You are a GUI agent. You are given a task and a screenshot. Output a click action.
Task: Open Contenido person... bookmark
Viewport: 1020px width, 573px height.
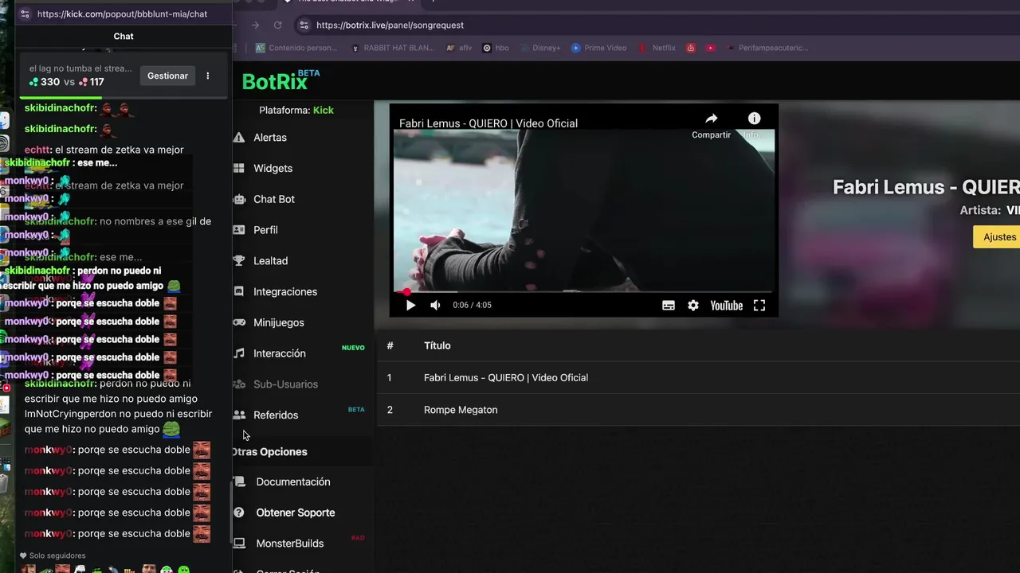tap(296, 48)
